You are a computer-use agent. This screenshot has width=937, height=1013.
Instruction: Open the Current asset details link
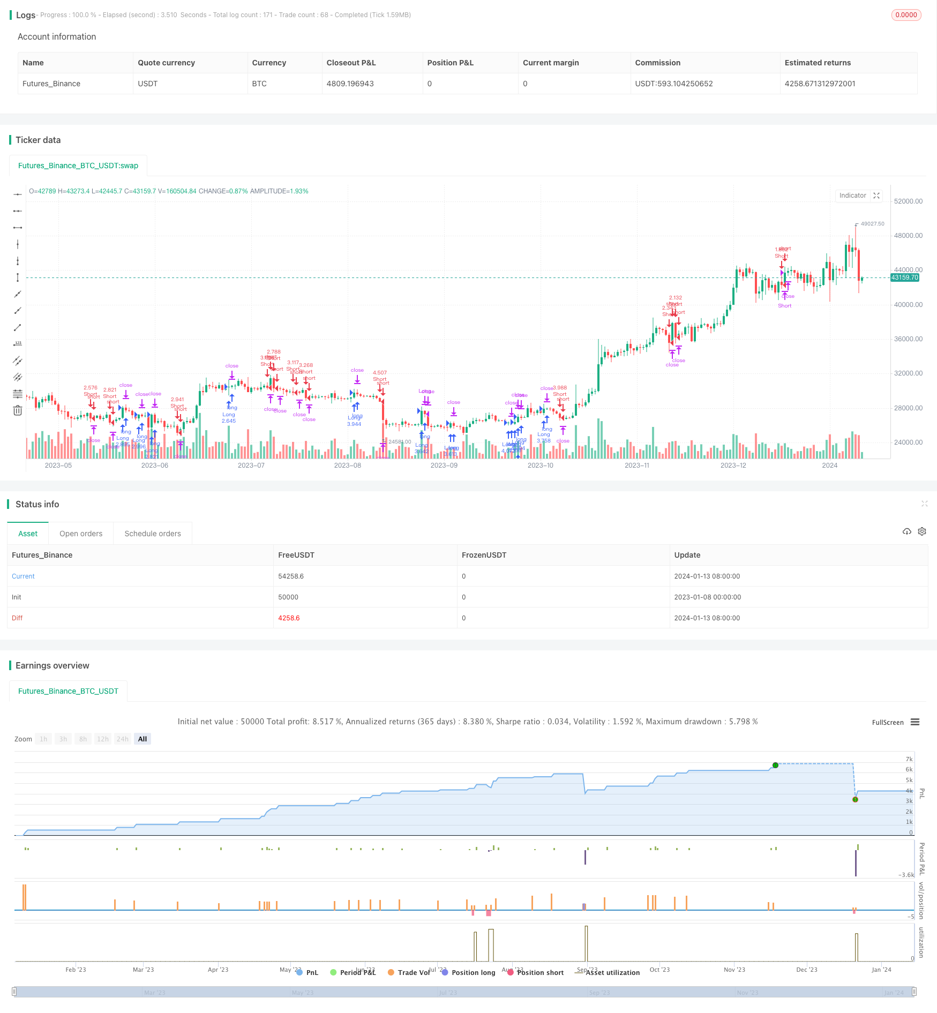click(x=23, y=576)
